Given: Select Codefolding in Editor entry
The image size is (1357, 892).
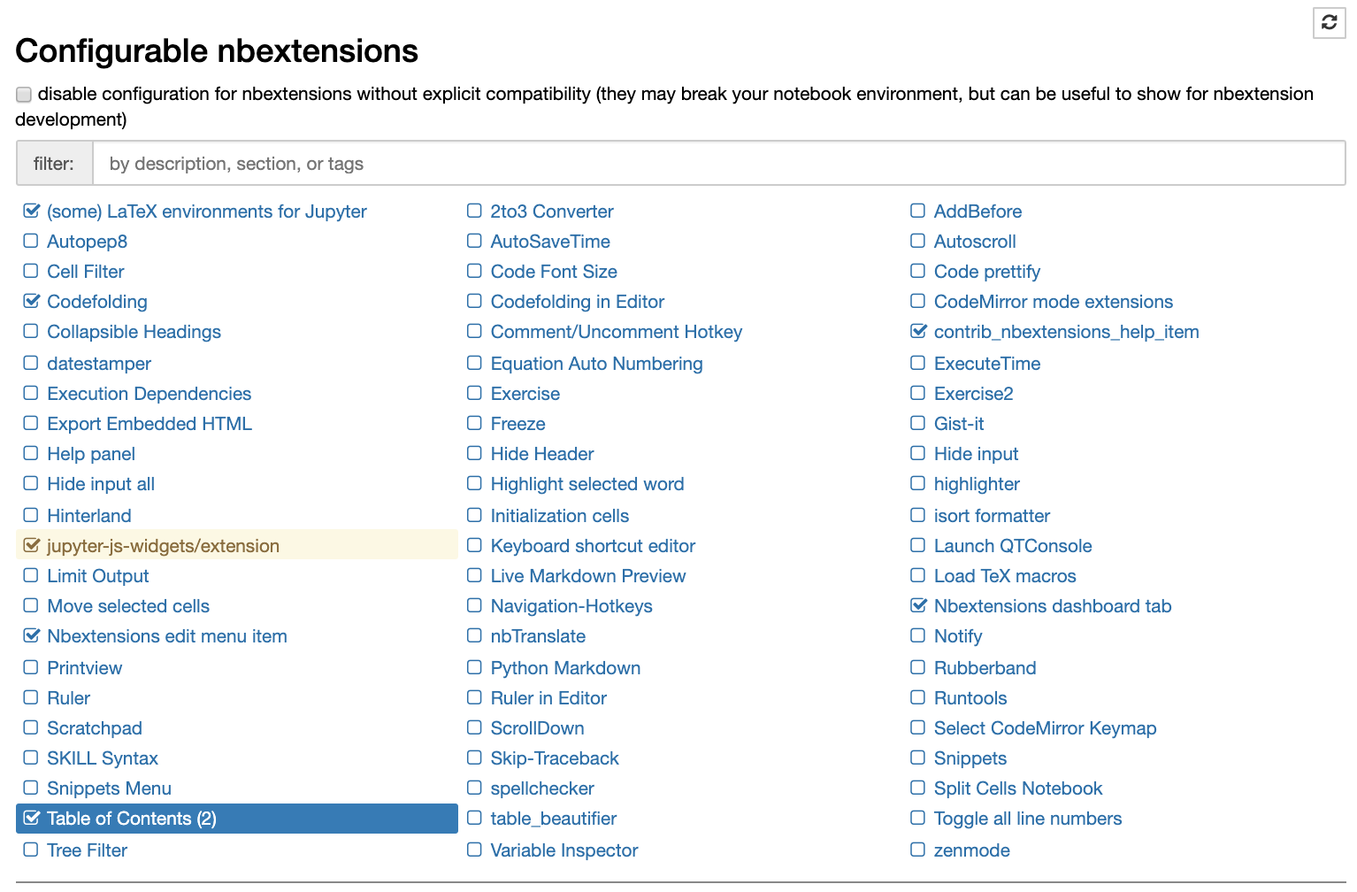Looking at the screenshot, I should coord(578,302).
